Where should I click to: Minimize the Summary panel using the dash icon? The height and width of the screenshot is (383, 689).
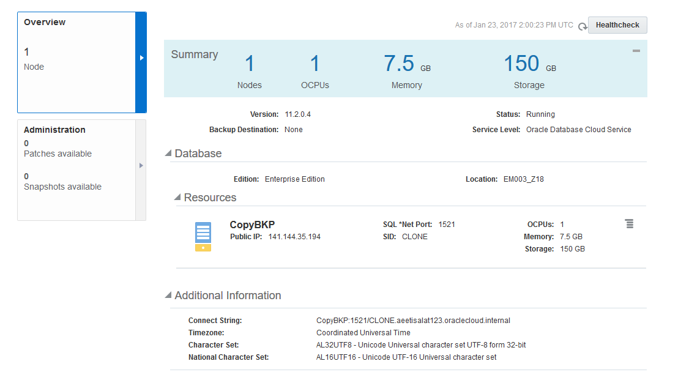636,51
